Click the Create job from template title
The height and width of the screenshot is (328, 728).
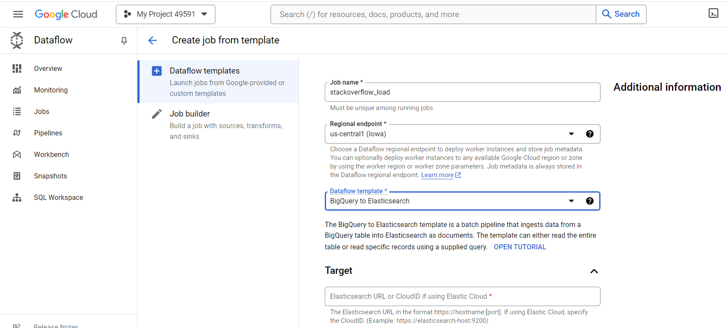226,40
